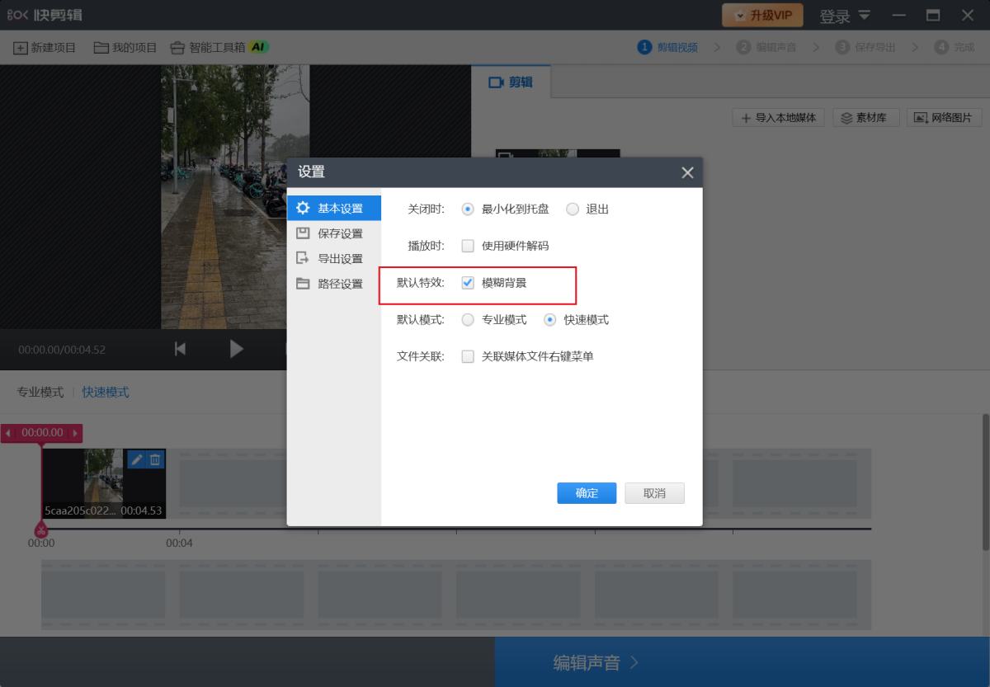Viewport: 990px width, 687px height.
Task: Play the preview video
Action: [237, 349]
